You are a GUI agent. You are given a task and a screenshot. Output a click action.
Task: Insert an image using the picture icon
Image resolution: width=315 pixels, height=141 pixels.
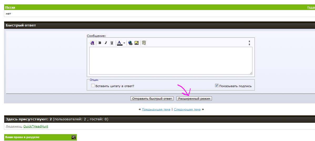click(x=136, y=43)
